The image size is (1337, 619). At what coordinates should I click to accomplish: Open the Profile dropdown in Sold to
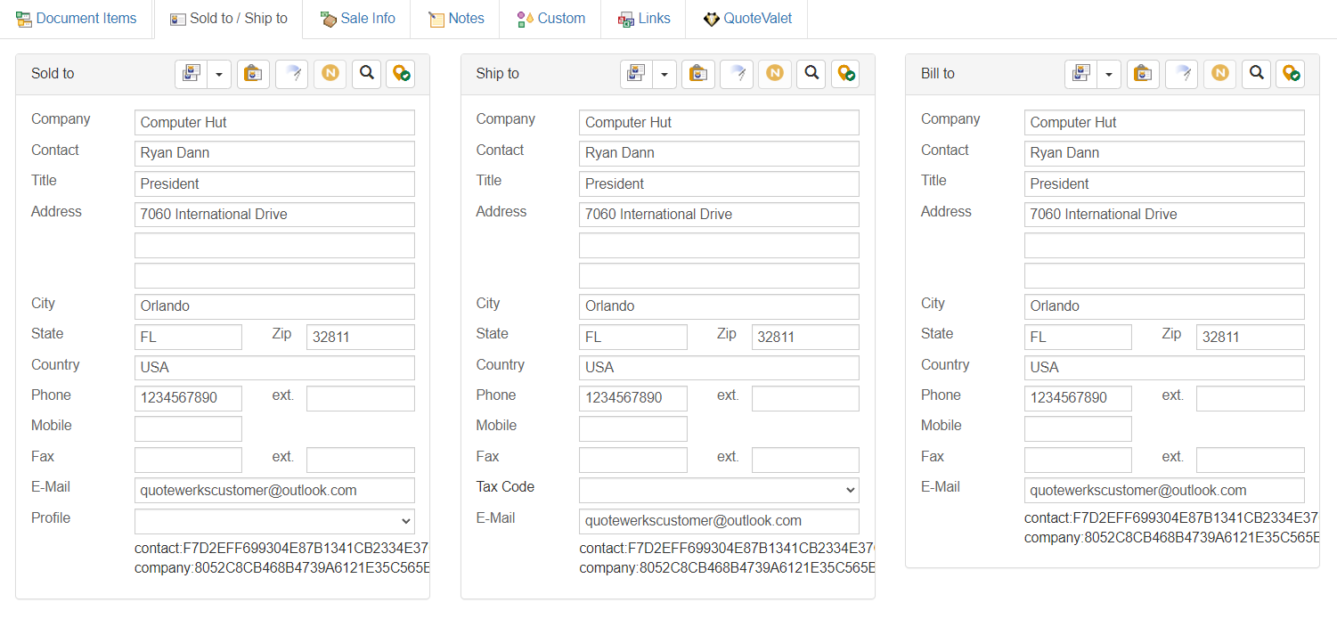274,521
